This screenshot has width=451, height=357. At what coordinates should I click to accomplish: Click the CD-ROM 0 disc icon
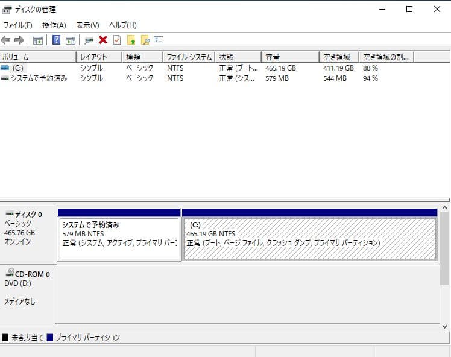tap(10, 273)
